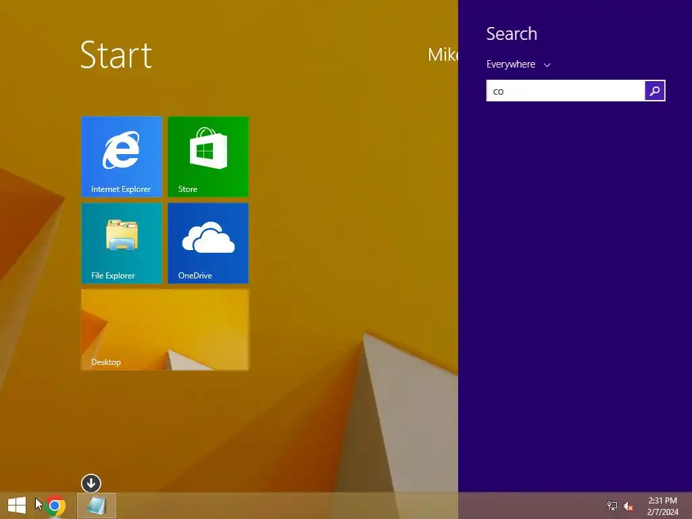Click the Windows Start button in taskbar
The height and width of the screenshot is (519, 692).
coord(17,505)
